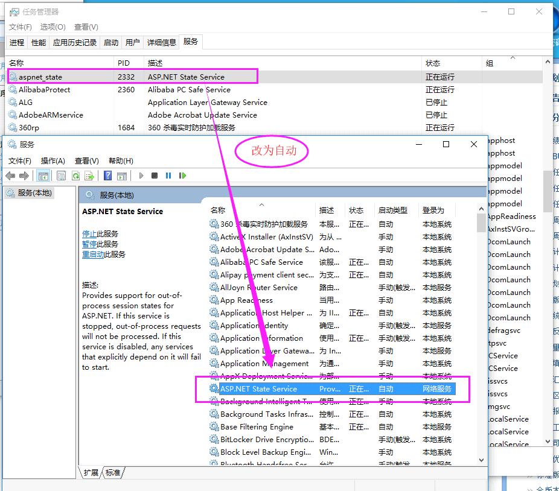Sort services by 启动类型 column header

tap(392, 211)
